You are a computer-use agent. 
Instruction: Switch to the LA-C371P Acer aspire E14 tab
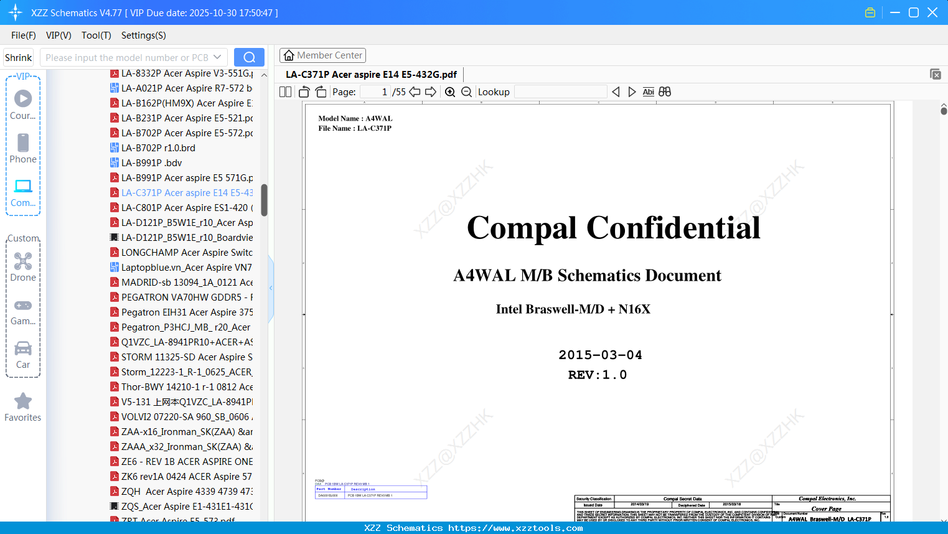tap(371, 75)
